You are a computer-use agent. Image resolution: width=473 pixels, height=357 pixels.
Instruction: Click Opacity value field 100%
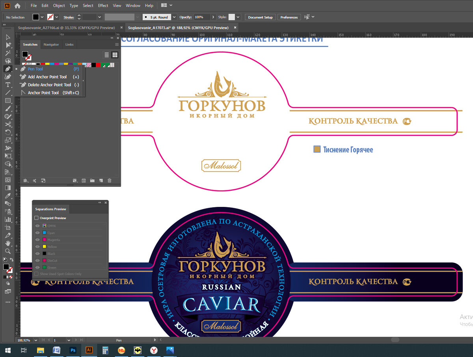201,17
